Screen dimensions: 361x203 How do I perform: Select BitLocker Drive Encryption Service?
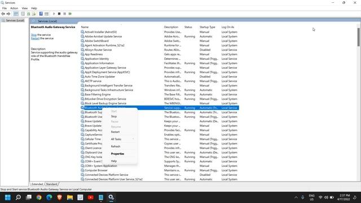point(105,99)
